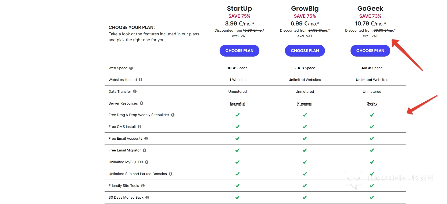Show Free CMS Install info icon
447x204 pixels.
click(139, 127)
